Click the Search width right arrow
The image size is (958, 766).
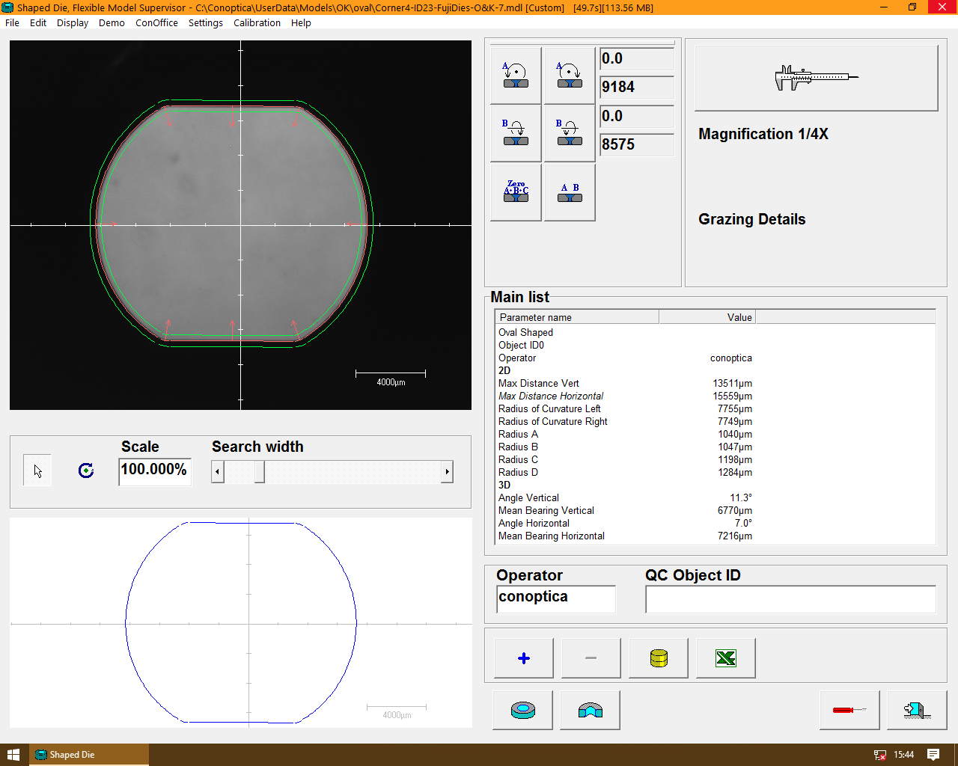[x=447, y=472]
